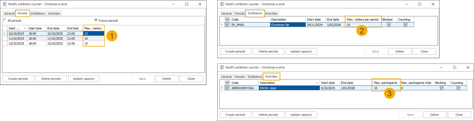
Task: Click Delete periods in the future periods window
Action: (51, 79)
